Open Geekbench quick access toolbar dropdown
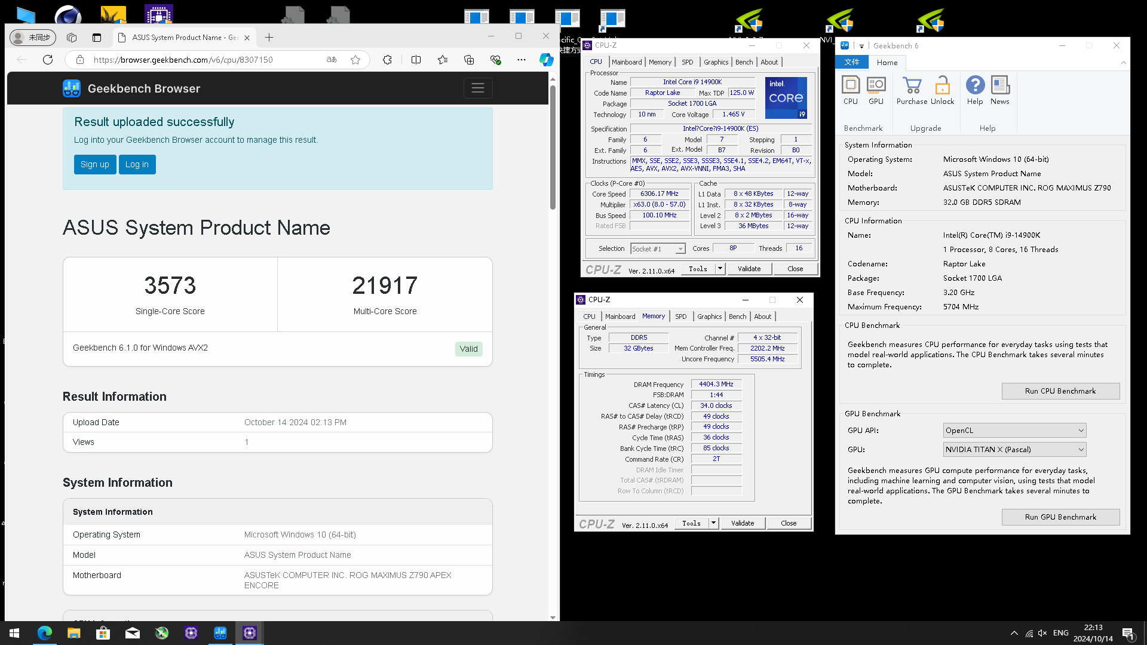The height and width of the screenshot is (645, 1147). (861, 46)
